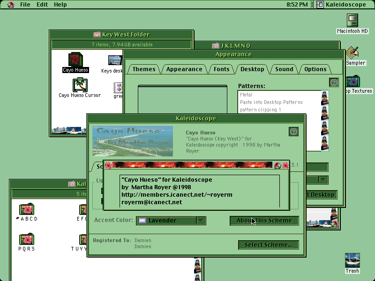
Task: Open the Apple menu icon
Action: click(x=10, y=5)
